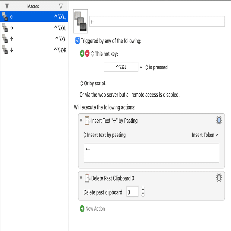Click the web server remote access disabled text

click(x=129, y=95)
